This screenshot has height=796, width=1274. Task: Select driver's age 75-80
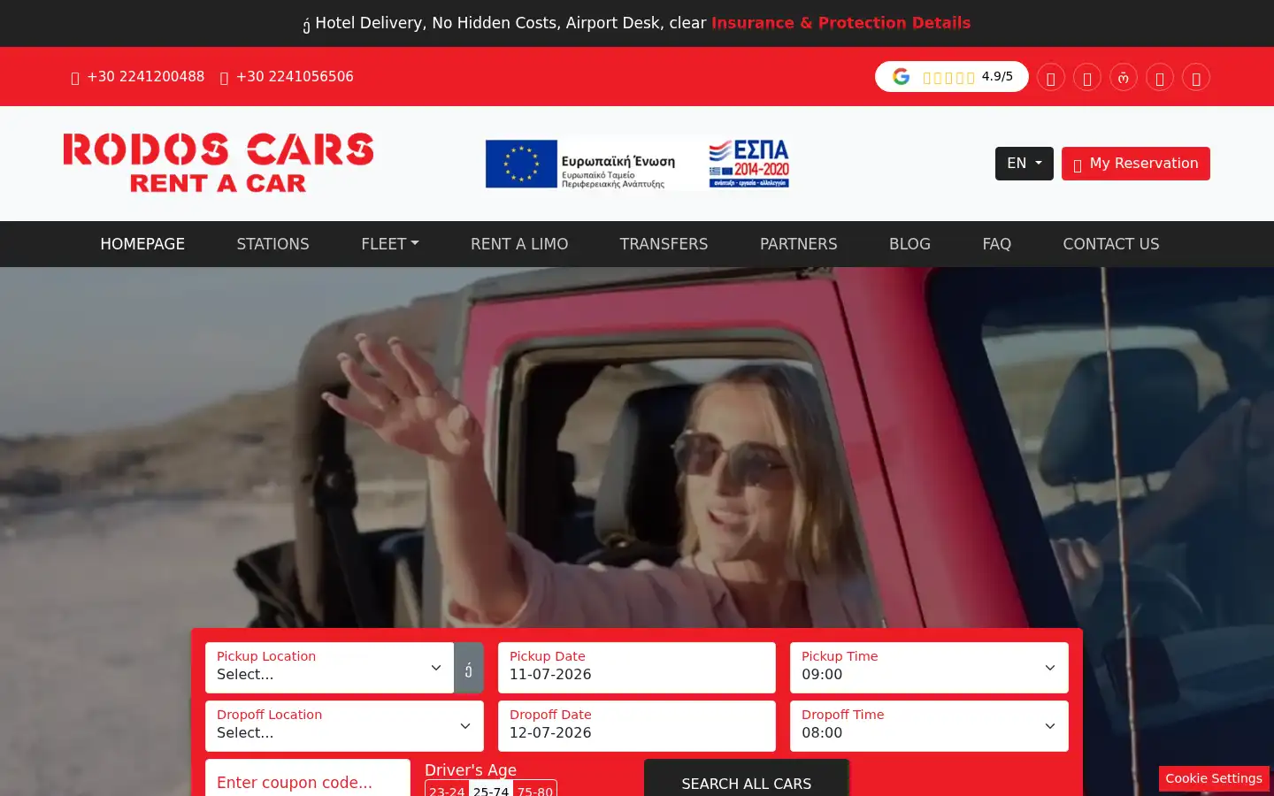(x=535, y=790)
